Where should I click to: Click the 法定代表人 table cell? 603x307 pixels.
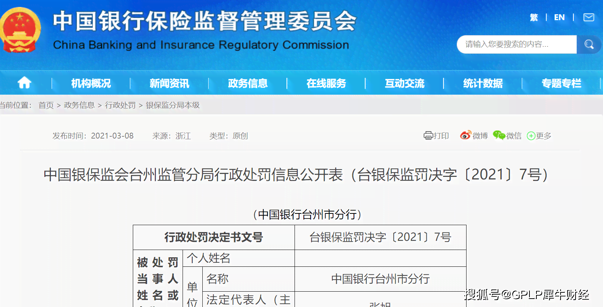pyautogui.click(x=248, y=299)
